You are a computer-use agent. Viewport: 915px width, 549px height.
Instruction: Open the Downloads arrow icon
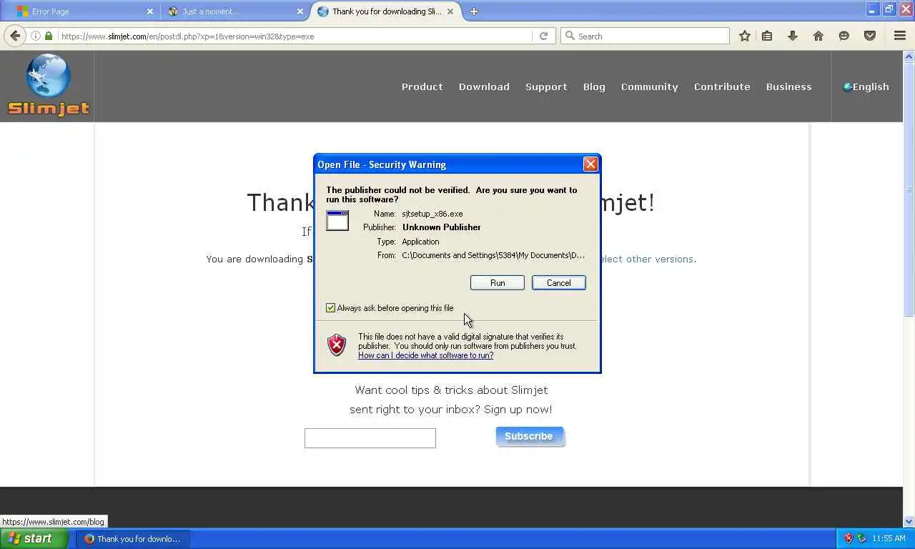tap(793, 36)
